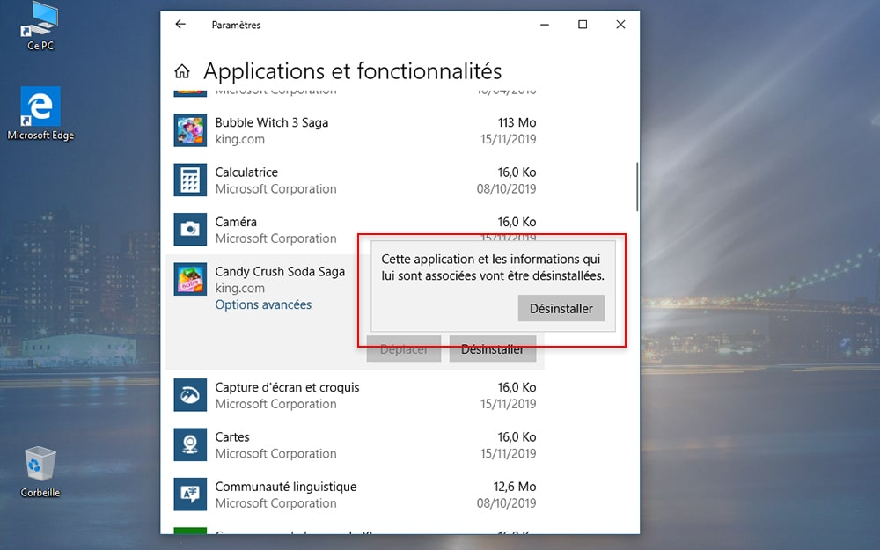Screen dimensions: 880x550
Task: Select the Capture d'écran et croquis icon
Action: pos(190,395)
